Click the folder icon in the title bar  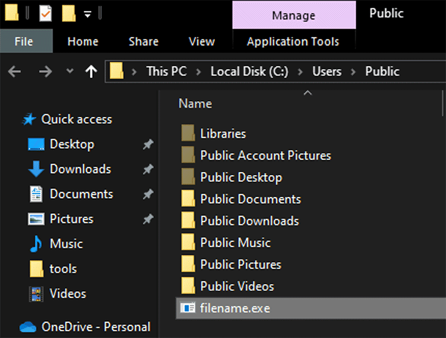coord(11,13)
